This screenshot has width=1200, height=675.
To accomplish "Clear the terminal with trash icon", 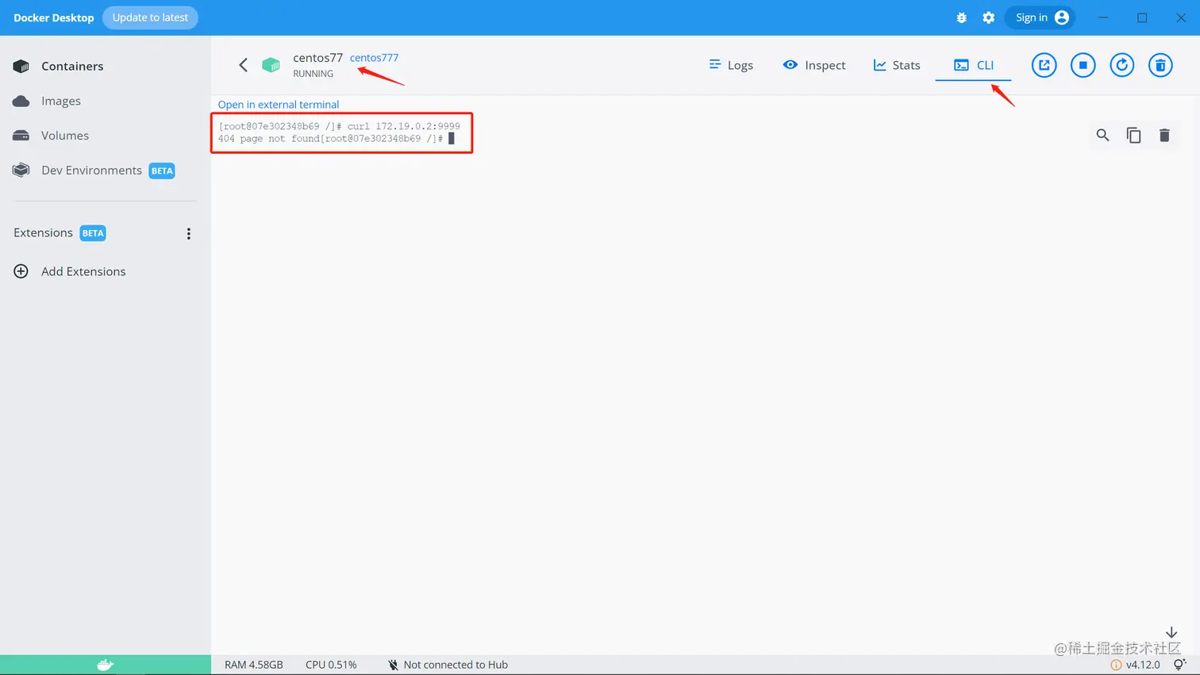I will pyautogui.click(x=1164, y=135).
